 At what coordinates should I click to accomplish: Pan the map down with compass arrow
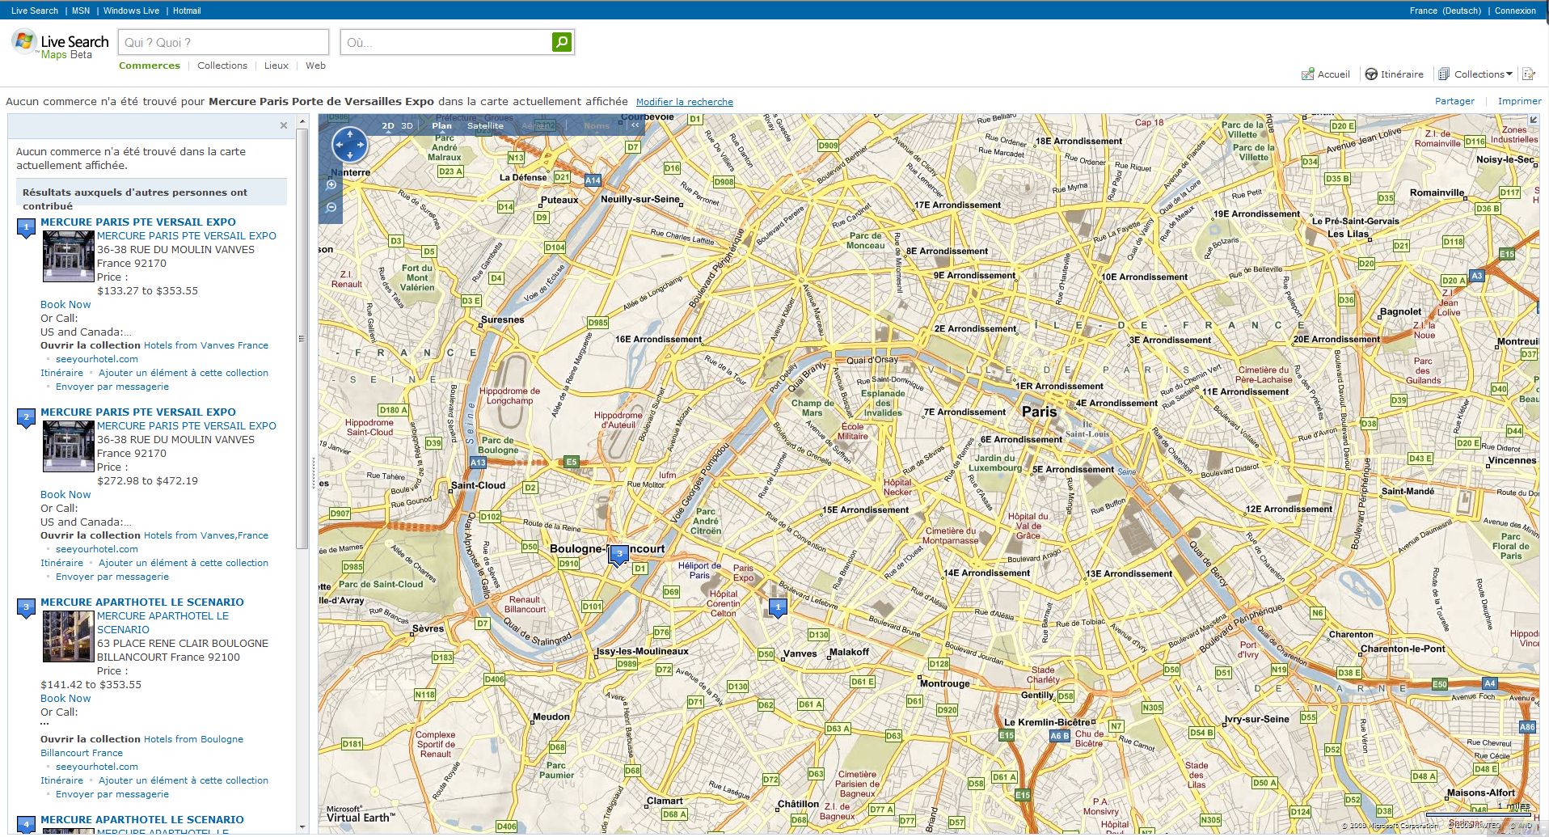point(350,156)
